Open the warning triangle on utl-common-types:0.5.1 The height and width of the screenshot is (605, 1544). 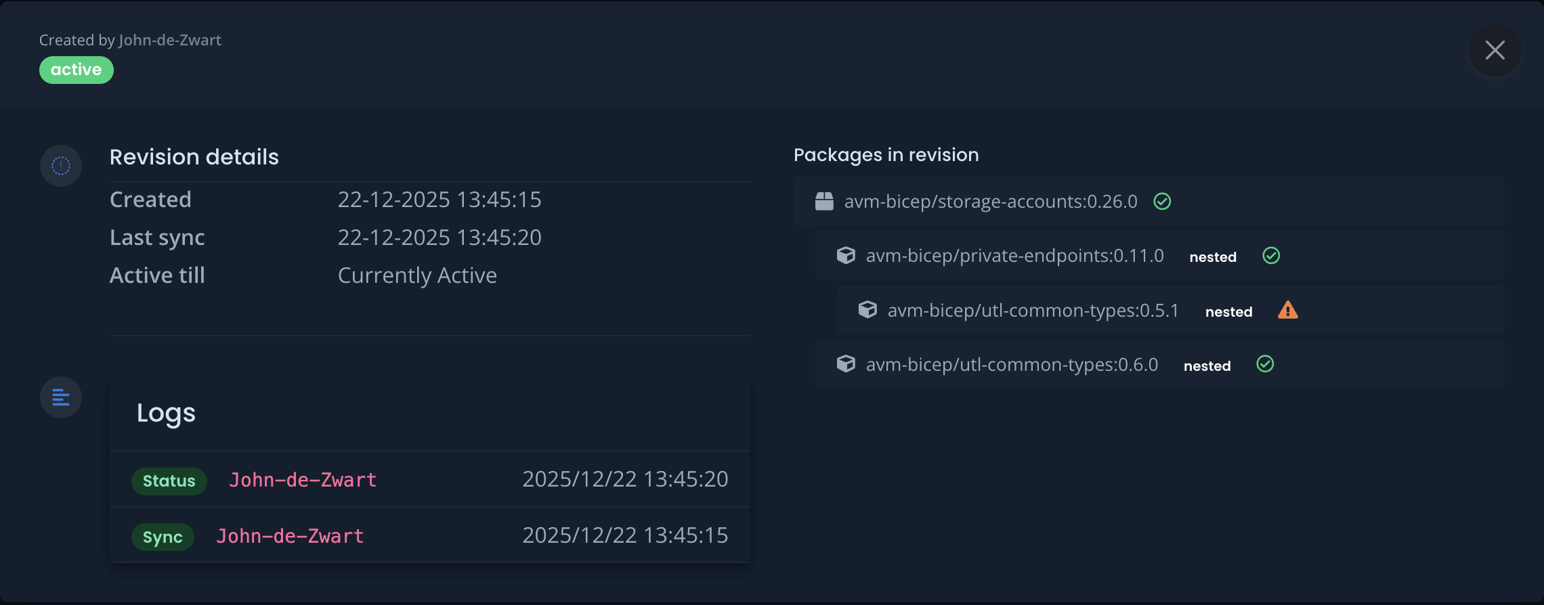pyautogui.click(x=1287, y=309)
